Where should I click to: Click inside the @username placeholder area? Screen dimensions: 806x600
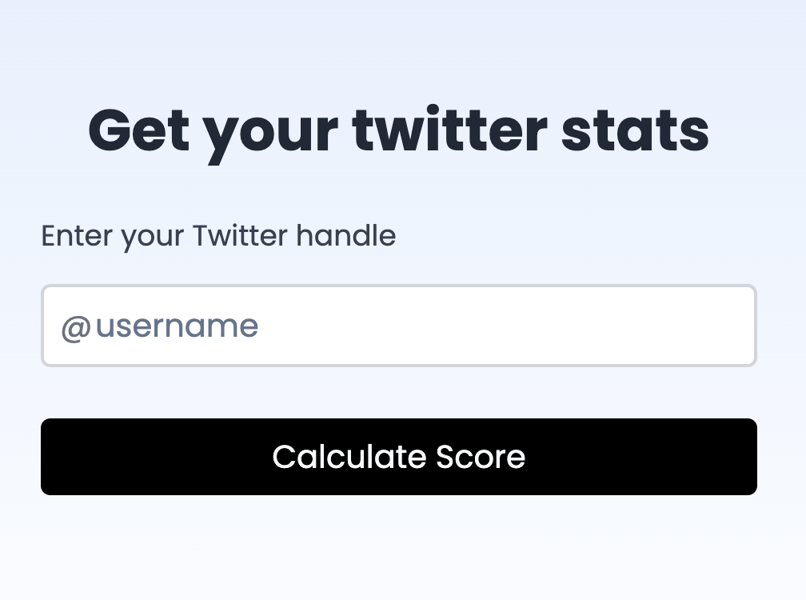[159, 325]
